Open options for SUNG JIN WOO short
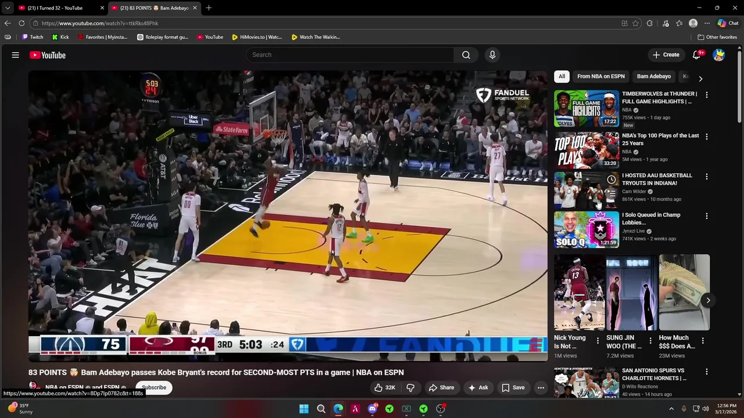Screen dimensions: 744x418 tap(650, 340)
